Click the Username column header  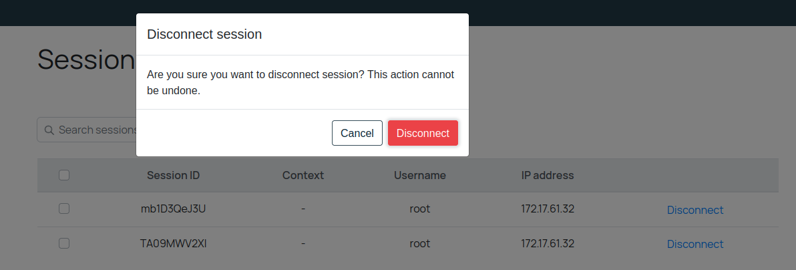coord(419,176)
